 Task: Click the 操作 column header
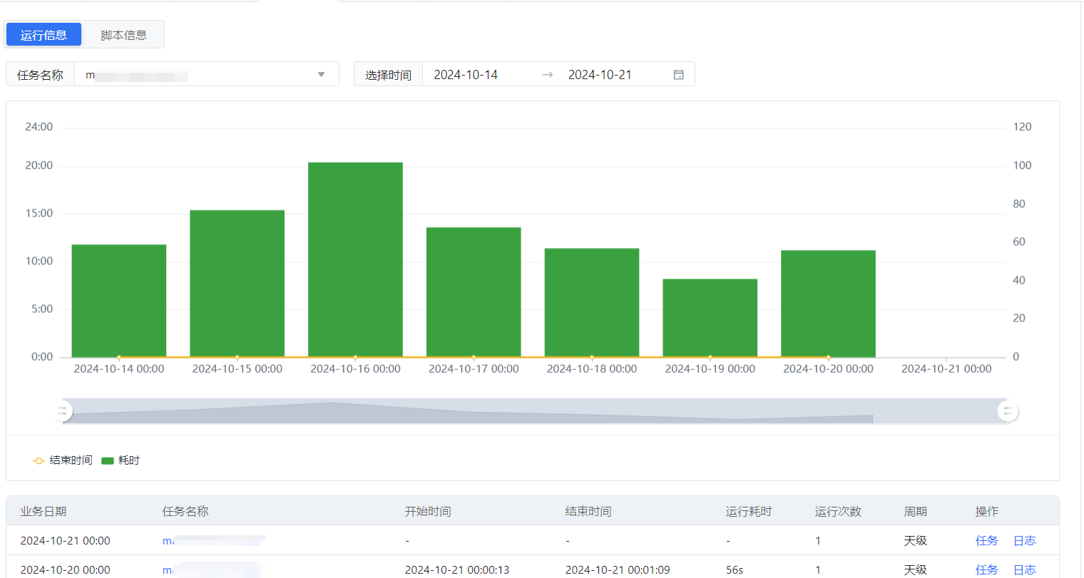[x=987, y=512]
